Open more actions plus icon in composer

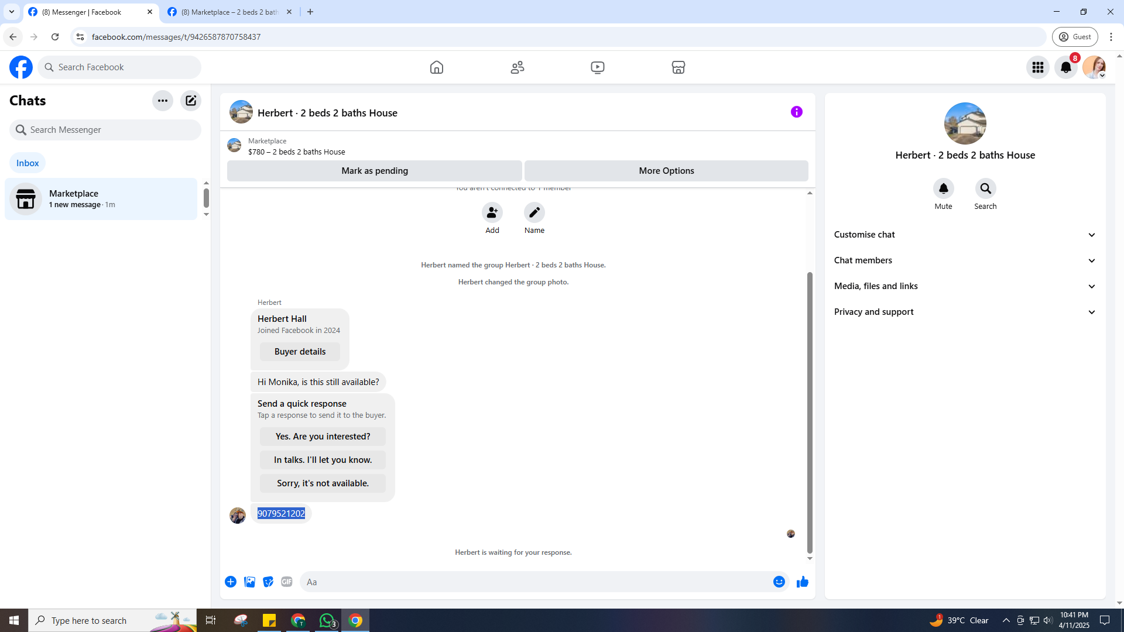(231, 582)
